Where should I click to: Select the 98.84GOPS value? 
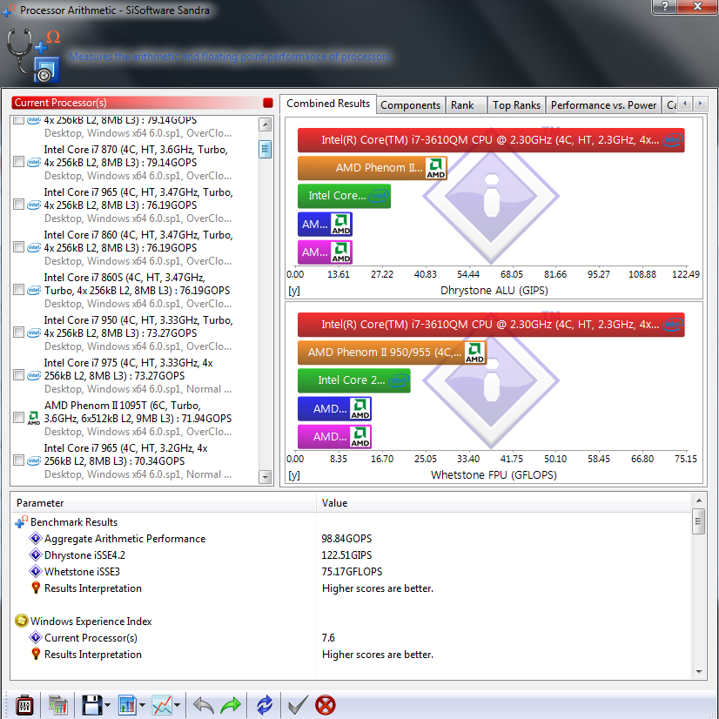tap(346, 538)
